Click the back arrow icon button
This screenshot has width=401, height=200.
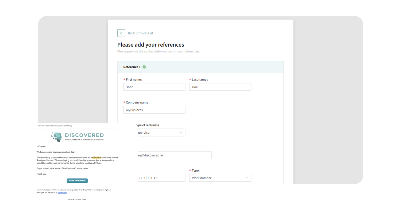tap(121, 33)
